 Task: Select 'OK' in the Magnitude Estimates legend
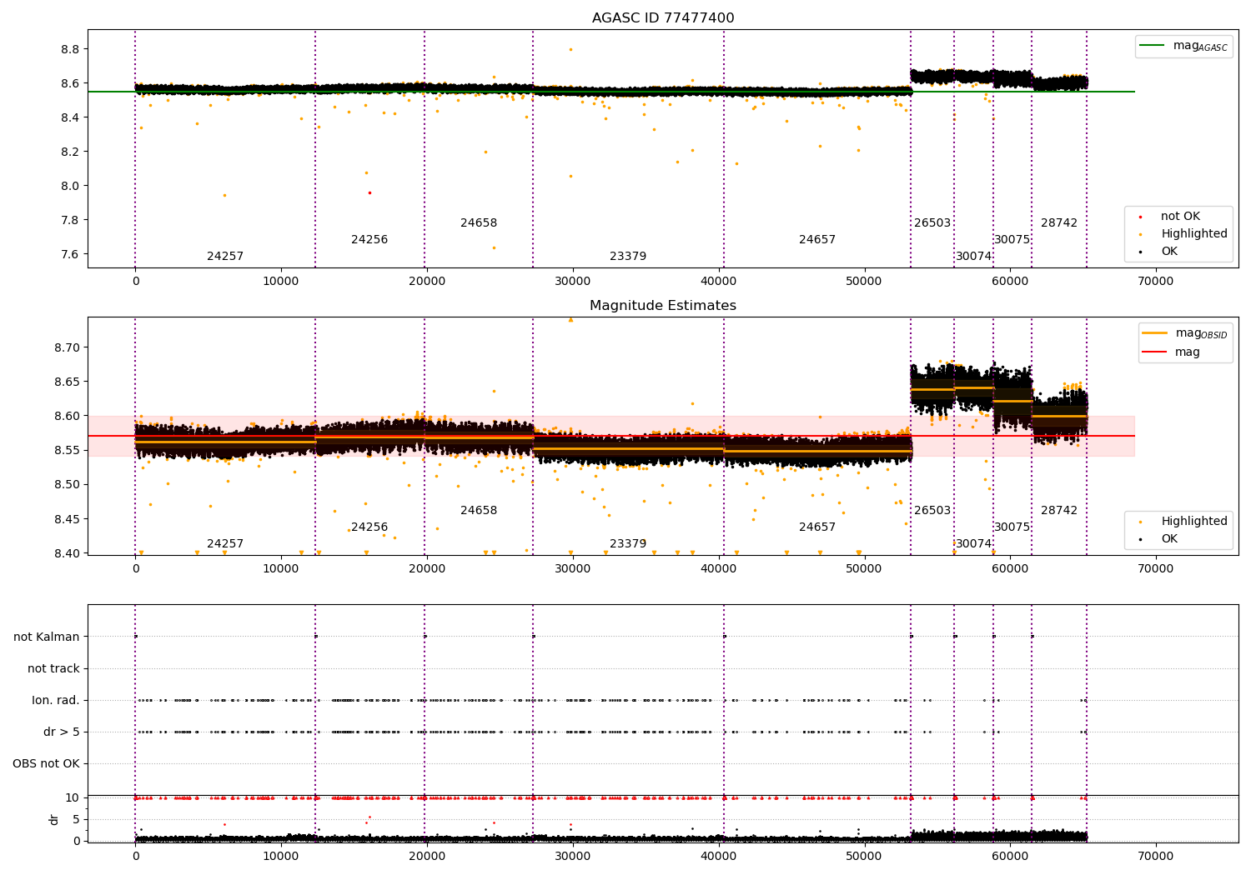1159,539
